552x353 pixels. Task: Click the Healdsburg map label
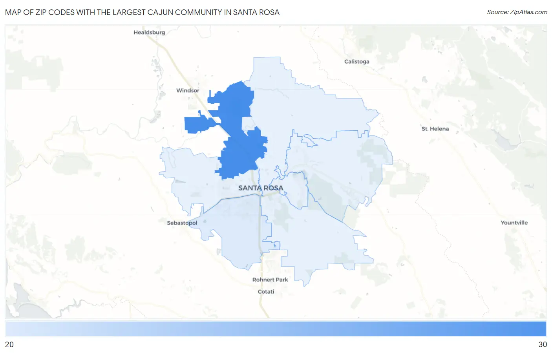(149, 32)
